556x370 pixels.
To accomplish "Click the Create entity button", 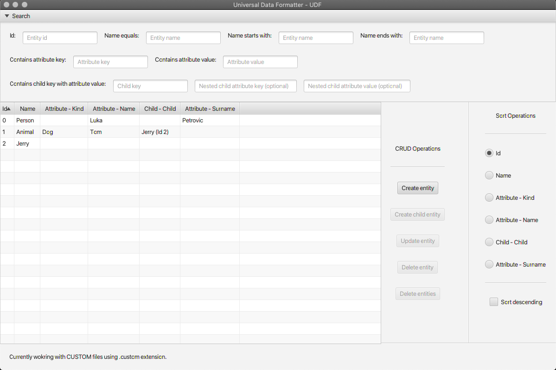I will (418, 188).
